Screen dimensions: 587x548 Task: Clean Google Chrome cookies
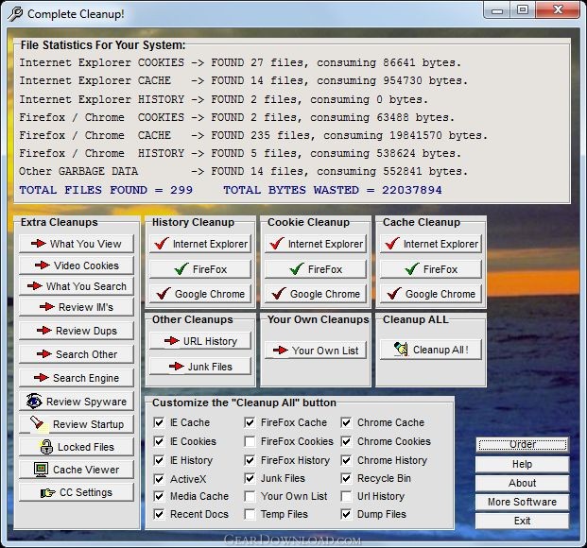tap(316, 294)
